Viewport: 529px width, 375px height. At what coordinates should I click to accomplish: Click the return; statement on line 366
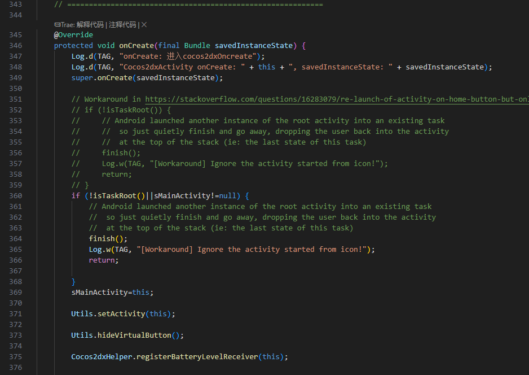104,260
